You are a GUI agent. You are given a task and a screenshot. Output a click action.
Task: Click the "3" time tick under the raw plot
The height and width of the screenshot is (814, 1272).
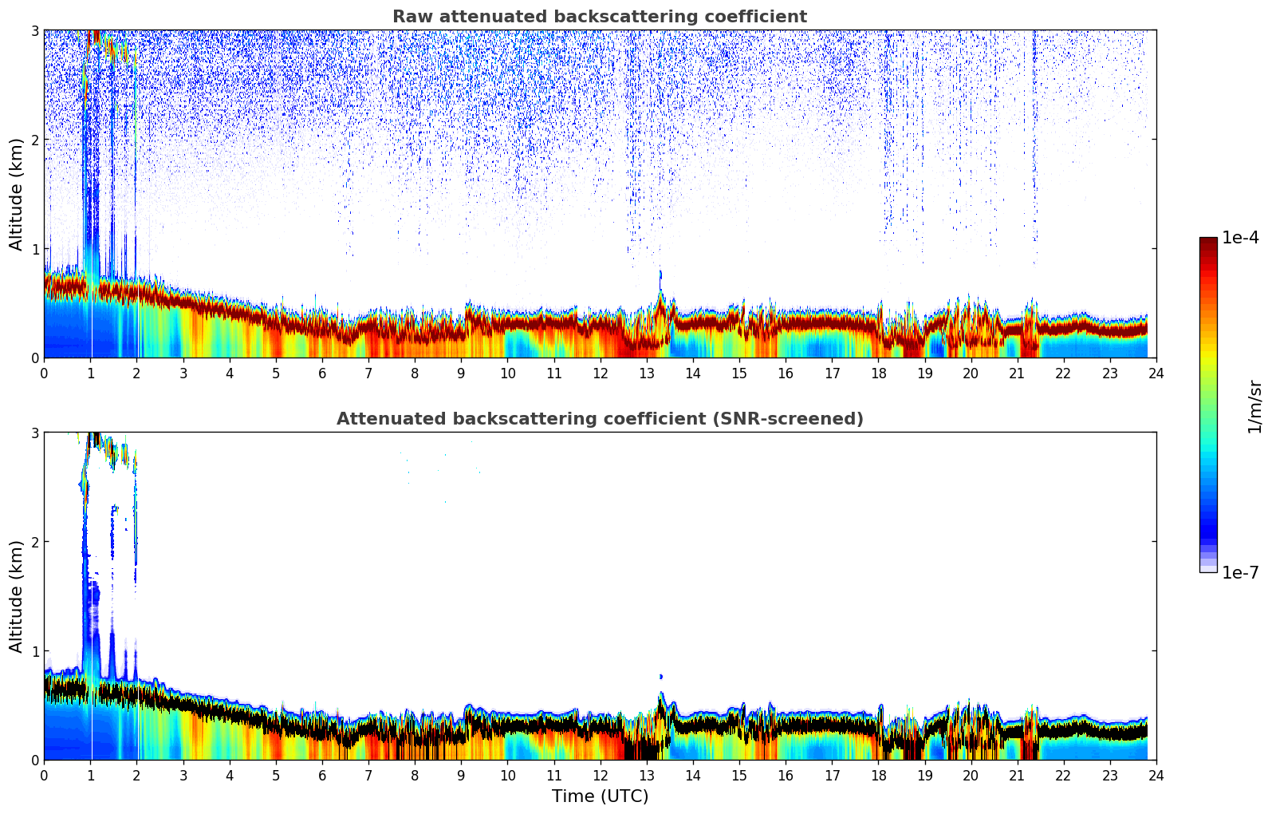point(183,373)
